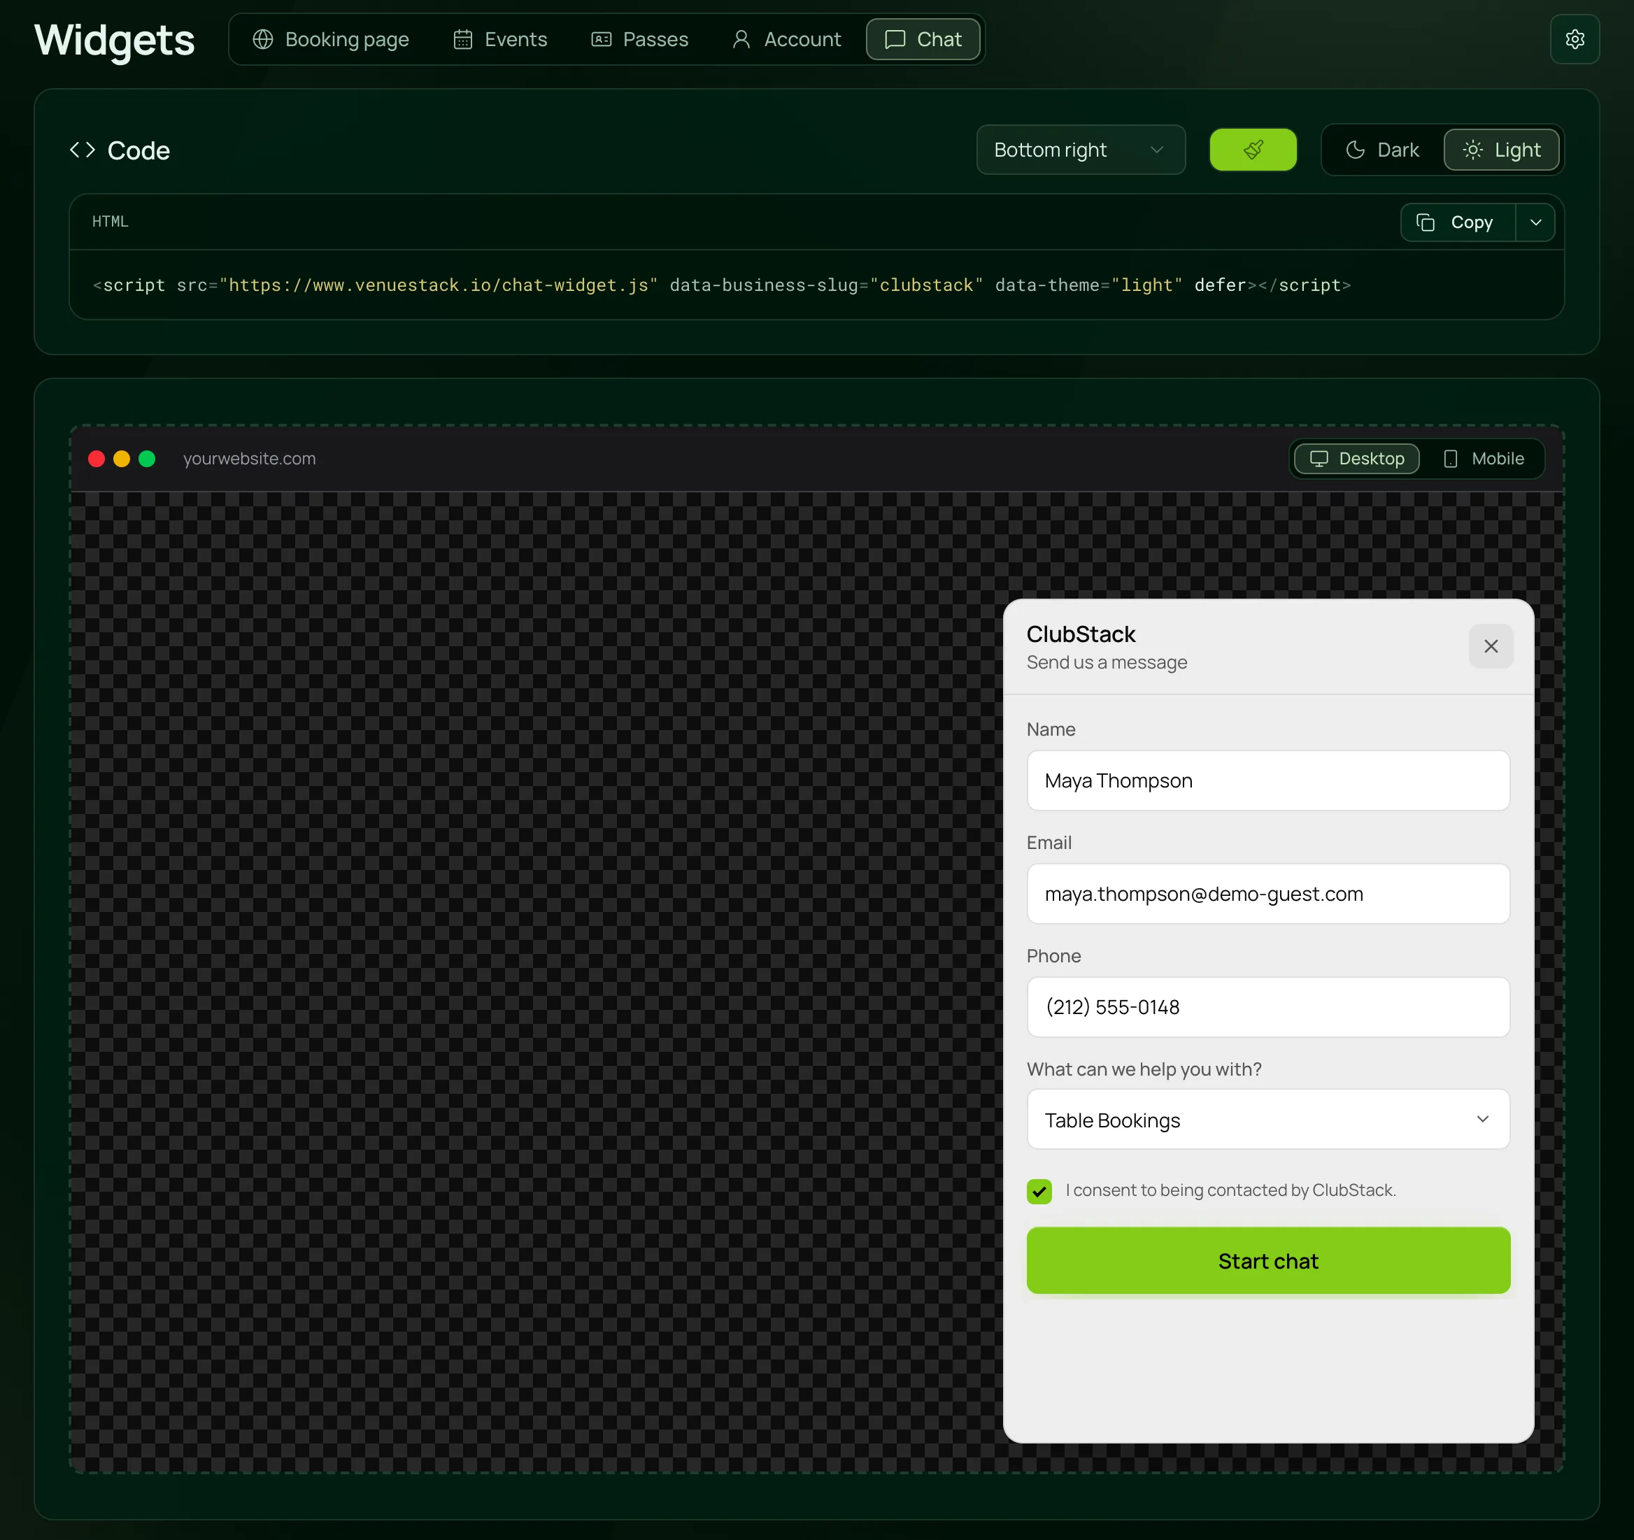Select the Chat tab

tap(923, 39)
